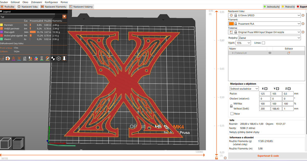Enable the Límec checkbox

264,43
